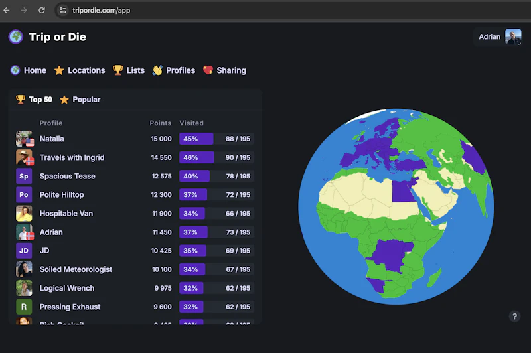Click the heart icon next to Sharing

[x=208, y=70]
